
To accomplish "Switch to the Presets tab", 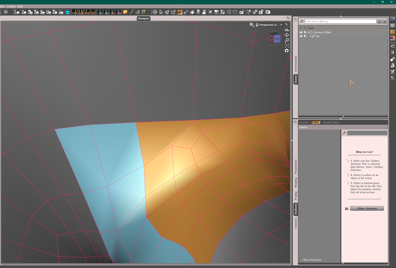I will coord(304,122).
